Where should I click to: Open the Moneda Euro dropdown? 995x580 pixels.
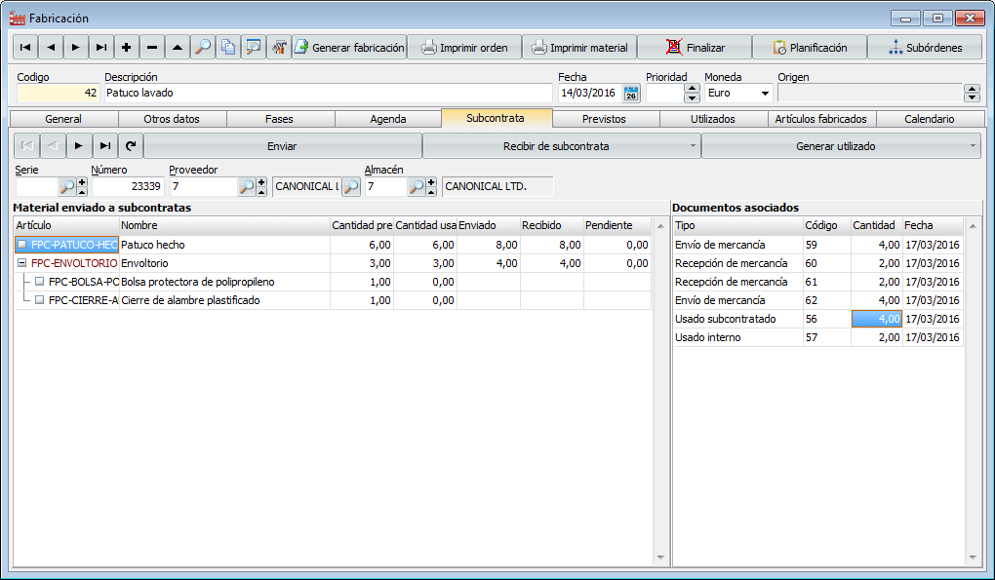764,94
